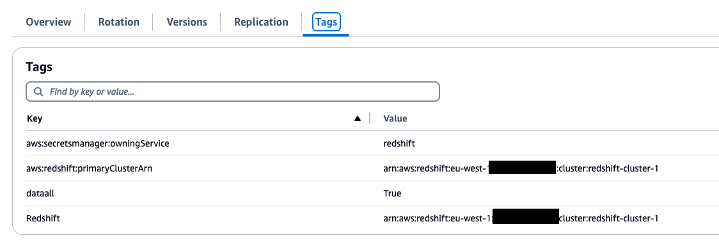The width and height of the screenshot is (719, 240).
Task: Toggle the Key column sort arrow
Action: [x=358, y=118]
